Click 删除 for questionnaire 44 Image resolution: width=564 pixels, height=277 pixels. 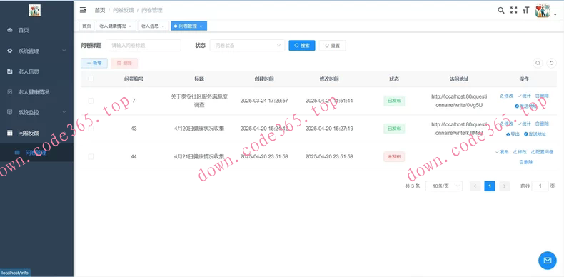click(526, 162)
